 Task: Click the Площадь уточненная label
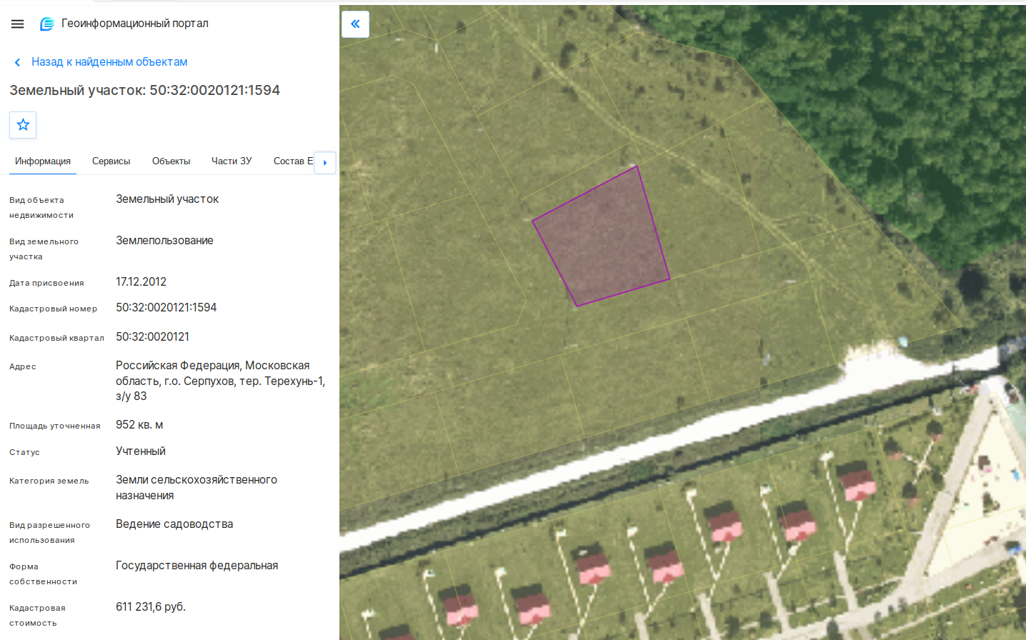point(55,426)
